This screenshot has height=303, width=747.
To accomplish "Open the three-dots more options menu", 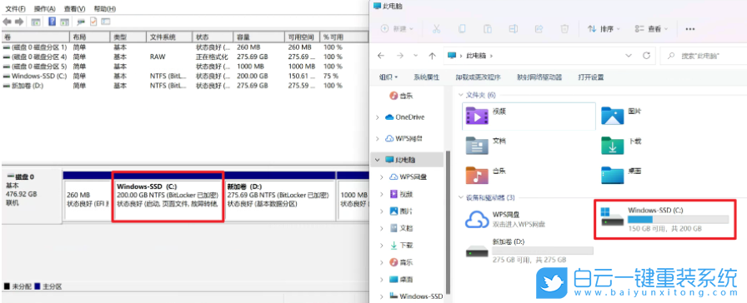I will (x=689, y=29).
